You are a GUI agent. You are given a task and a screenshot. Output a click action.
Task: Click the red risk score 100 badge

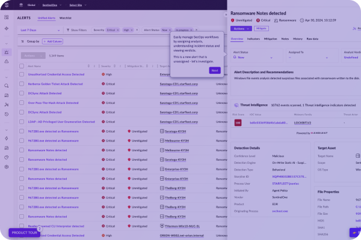point(238,122)
